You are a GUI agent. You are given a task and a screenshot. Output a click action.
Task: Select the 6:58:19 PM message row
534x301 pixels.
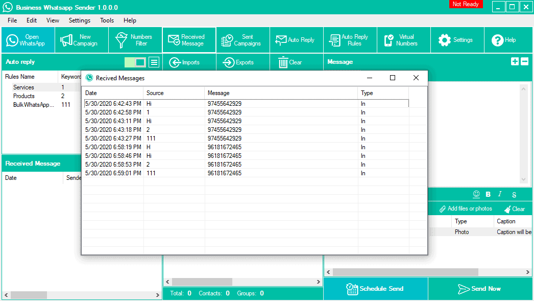pyautogui.click(x=246, y=147)
